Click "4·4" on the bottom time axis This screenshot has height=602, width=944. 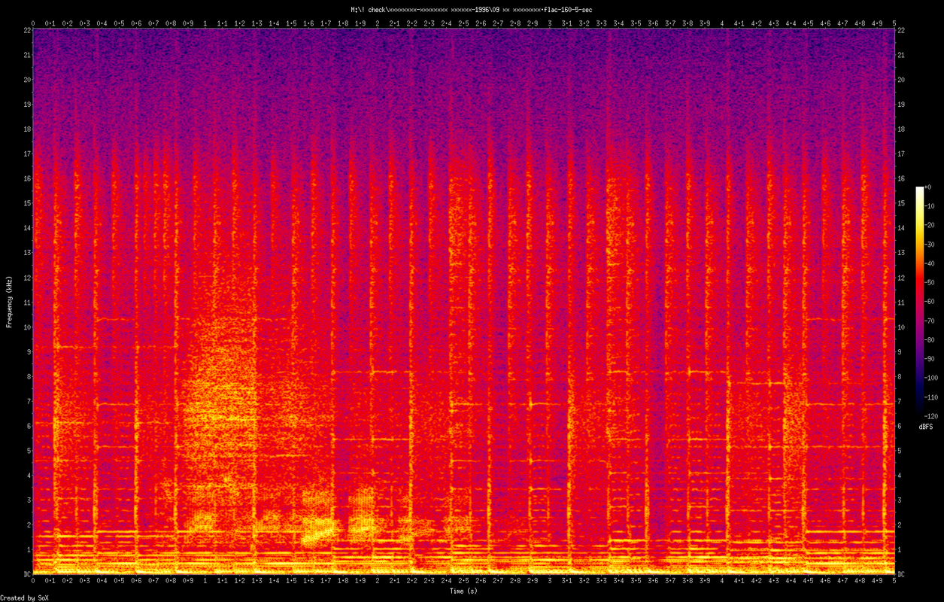pos(791,582)
